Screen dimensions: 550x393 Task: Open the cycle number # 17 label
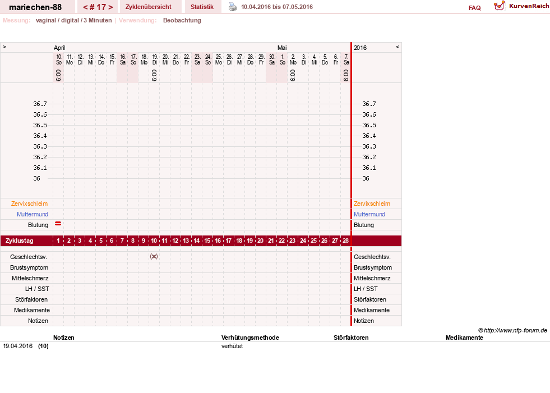98,7
